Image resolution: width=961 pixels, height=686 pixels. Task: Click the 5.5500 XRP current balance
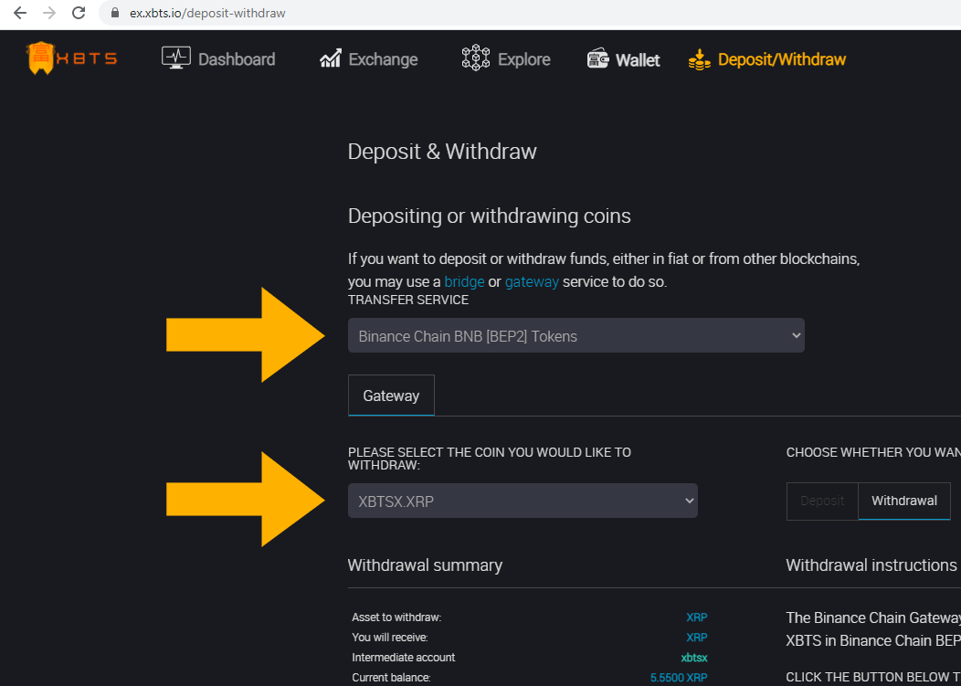(679, 678)
